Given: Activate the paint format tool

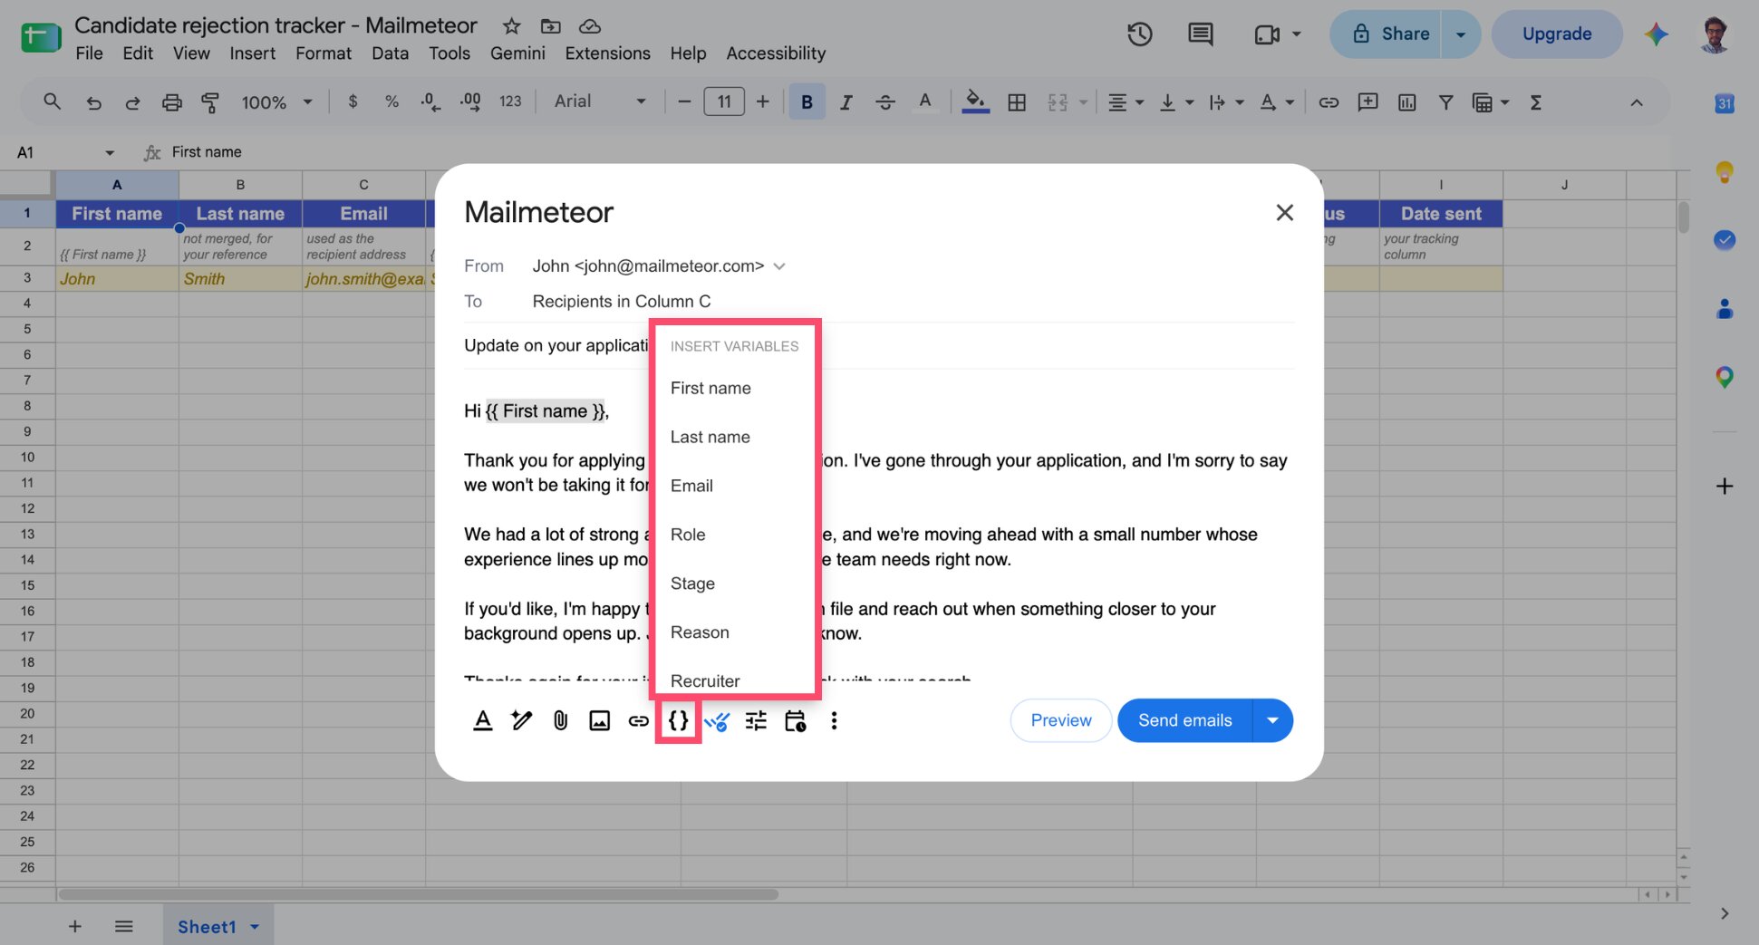Looking at the screenshot, I should pyautogui.click(x=210, y=102).
